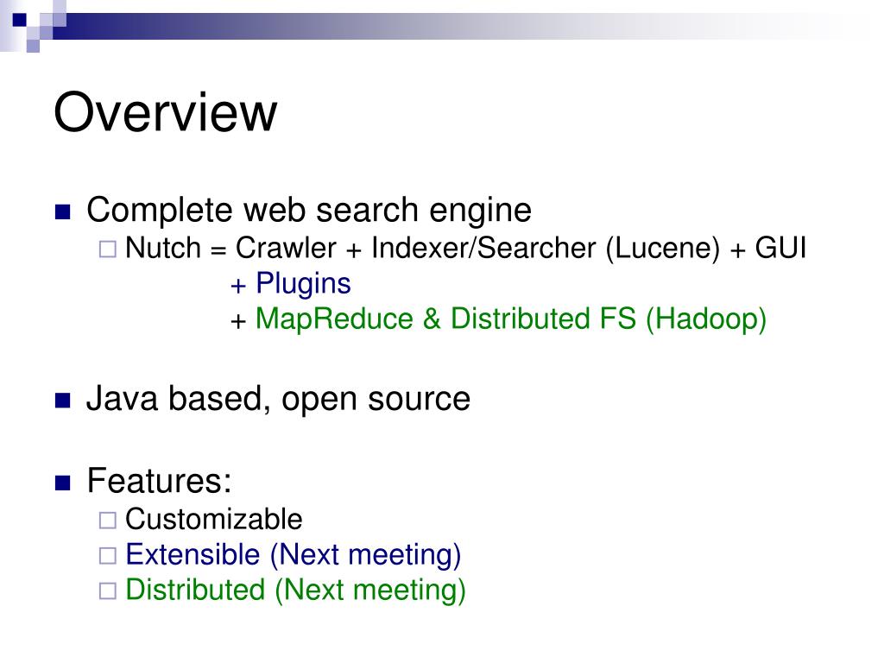Click the dark blue square logo top-left
This screenshot has width=884, height=663.
tap(20, 20)
